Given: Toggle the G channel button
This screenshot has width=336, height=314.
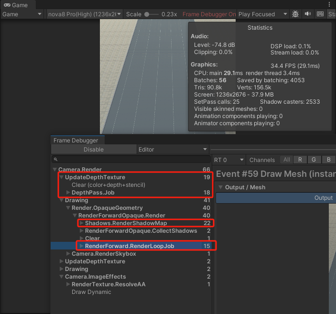Looking at the screenshot, I should point(314,160).
